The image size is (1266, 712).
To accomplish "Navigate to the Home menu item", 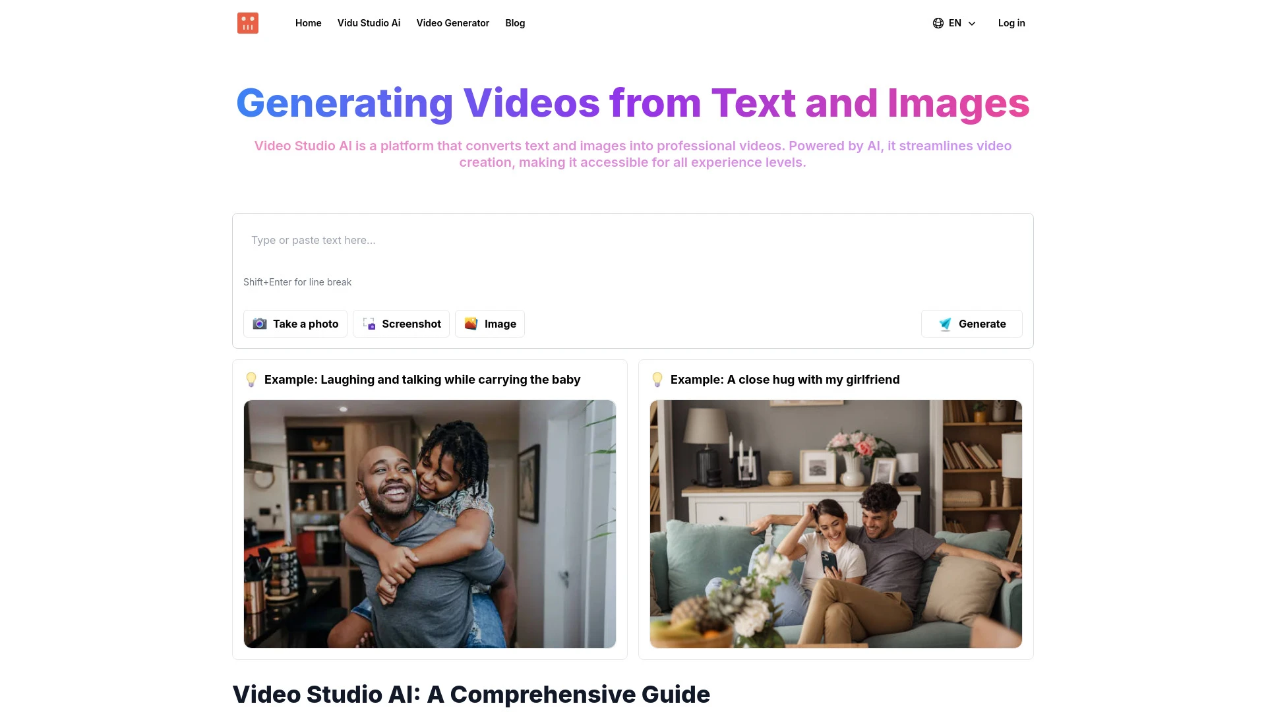I will point(308,23).
